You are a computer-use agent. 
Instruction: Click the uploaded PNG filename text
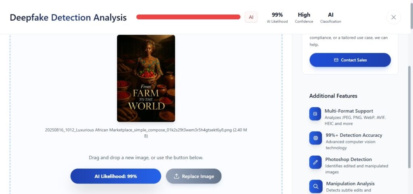pos(146,133)
